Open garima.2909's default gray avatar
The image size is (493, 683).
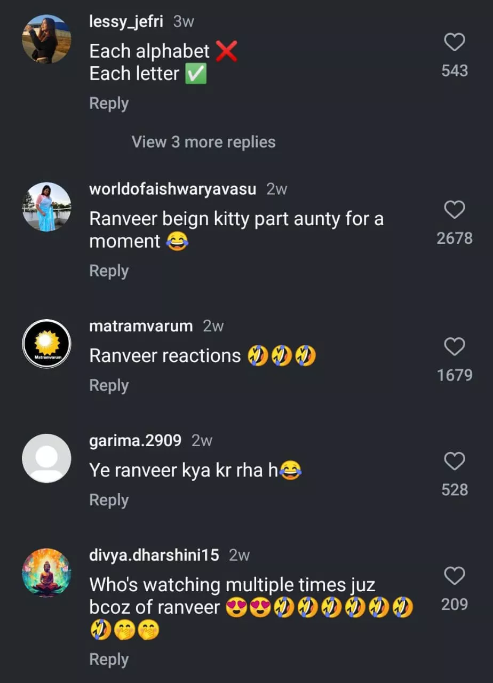(x=46, y=458)
